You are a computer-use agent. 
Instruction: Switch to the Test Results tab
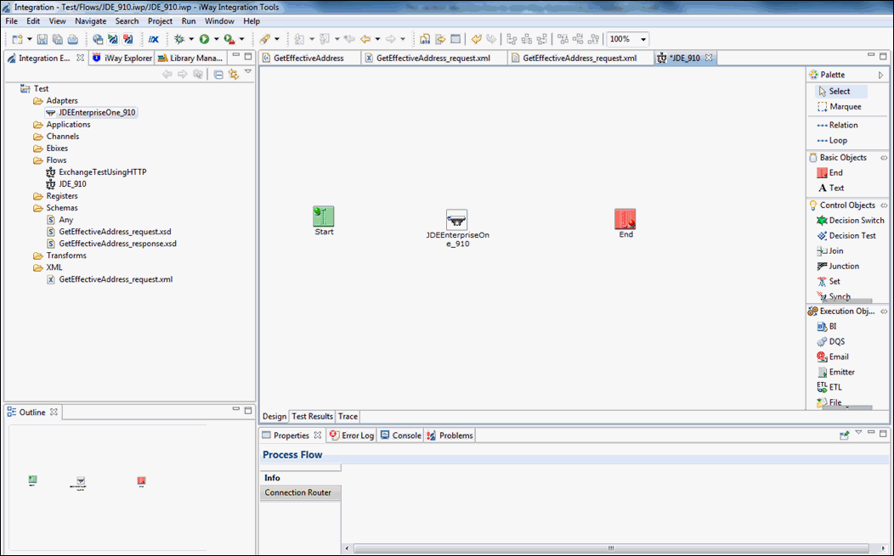(x=312, y=417)
